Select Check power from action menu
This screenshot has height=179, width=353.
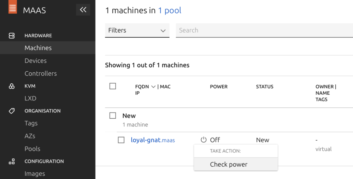(236, 164)
